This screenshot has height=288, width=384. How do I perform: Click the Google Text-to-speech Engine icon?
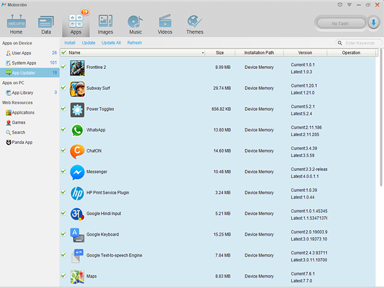pyautogui.click(x=77, y=256)
